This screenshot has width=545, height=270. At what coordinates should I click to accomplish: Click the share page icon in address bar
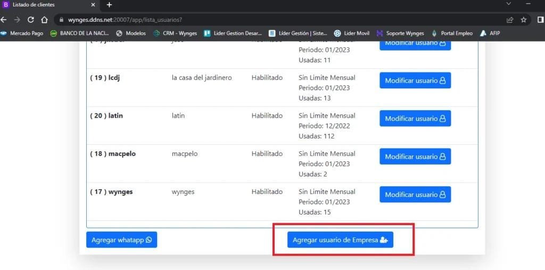click(510, 20)
